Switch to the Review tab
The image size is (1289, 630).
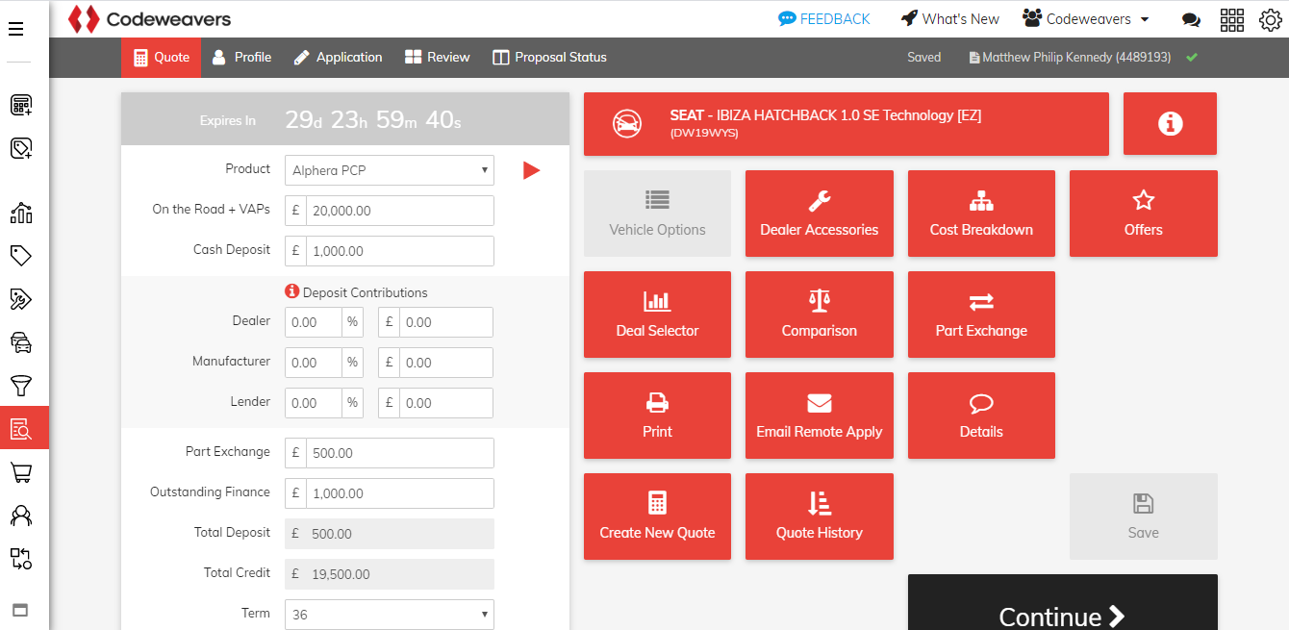438,57
